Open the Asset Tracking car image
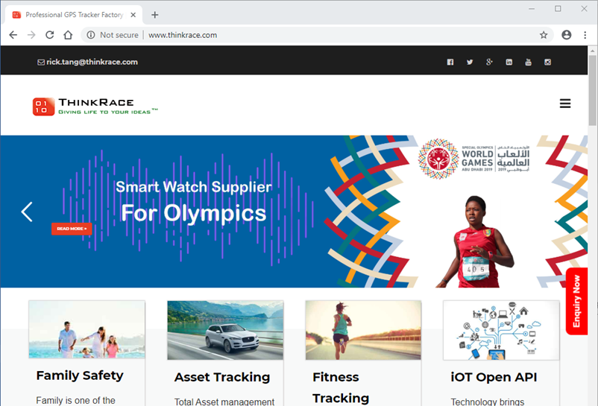This screenshot has width=598, height=406. click(x=225, y=330)
